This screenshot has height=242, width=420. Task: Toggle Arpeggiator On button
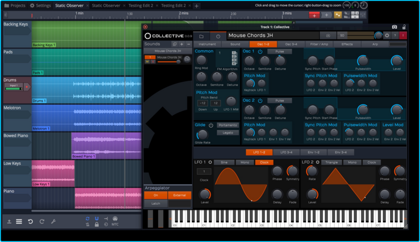[x=155, y=195]
